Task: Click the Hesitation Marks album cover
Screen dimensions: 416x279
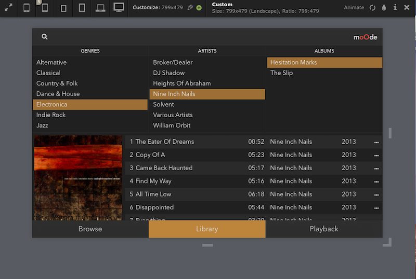Action: [78, 178]
